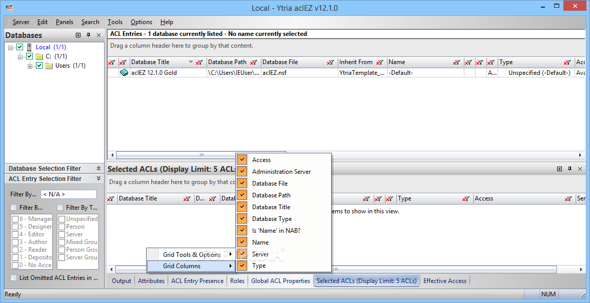The image size is (590, 303).
Task: Click the C: folder icon in tree
Action: coord(39,56)
